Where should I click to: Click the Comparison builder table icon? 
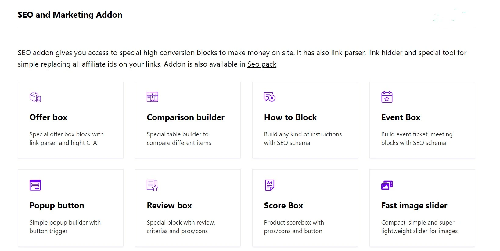tap(152, 97)
